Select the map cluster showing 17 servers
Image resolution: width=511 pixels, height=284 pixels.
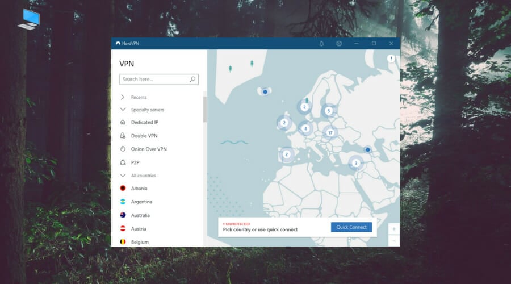click(330, 133)
